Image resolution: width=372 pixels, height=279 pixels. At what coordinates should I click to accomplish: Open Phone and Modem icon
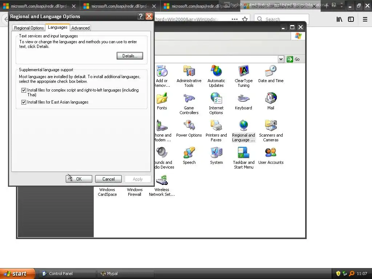[x=162, y=125]
